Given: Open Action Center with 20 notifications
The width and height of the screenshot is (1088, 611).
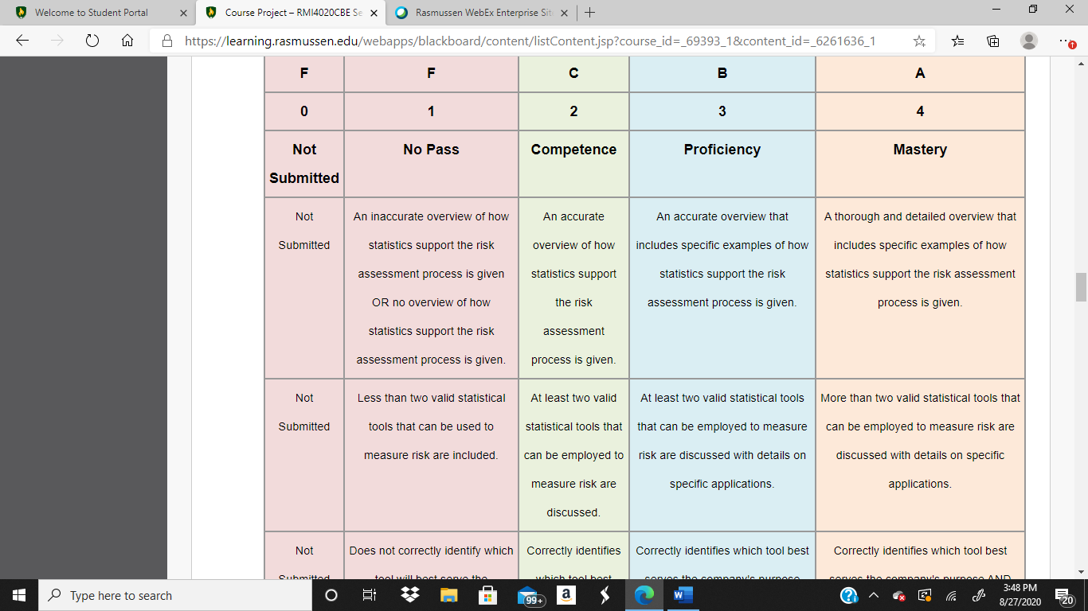Looking at the screenshot, I should click(1065, 596).
